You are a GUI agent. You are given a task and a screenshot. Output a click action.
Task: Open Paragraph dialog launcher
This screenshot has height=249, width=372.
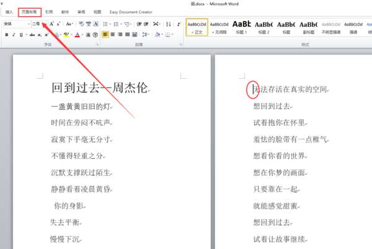pos(181,45)
